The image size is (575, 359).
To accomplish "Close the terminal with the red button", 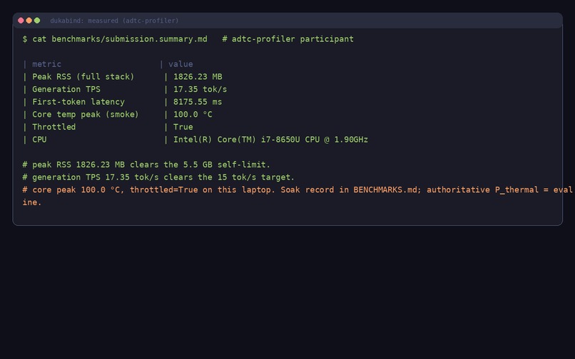I will click(21, 21).
